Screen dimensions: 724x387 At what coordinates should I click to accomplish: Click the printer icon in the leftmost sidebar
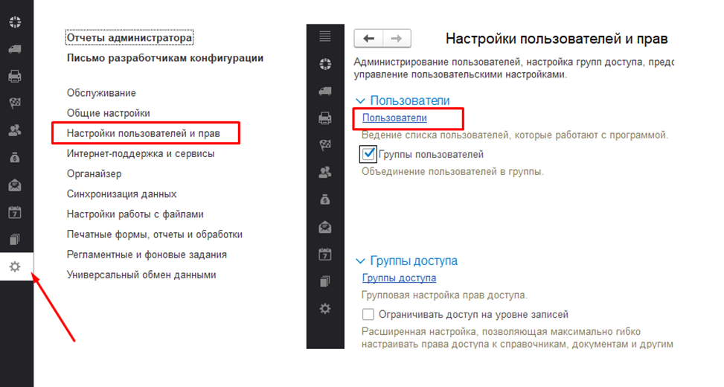(15, 76)
